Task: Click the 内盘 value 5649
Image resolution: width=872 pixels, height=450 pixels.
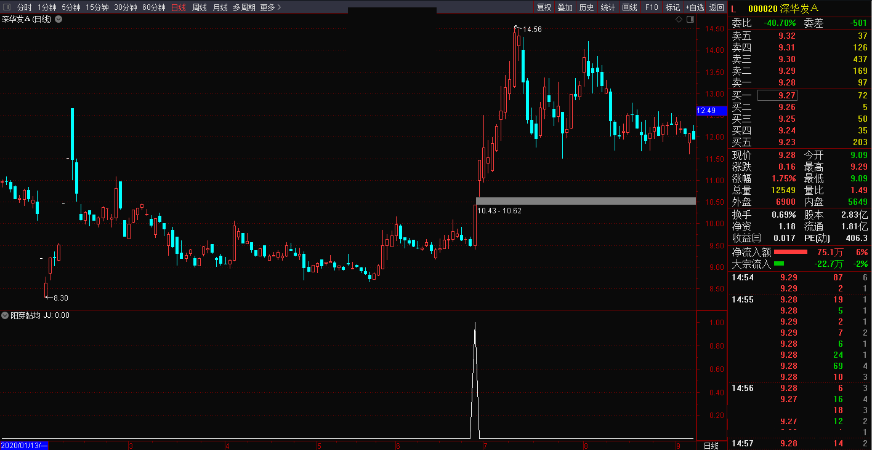Action: [x=857, y=202]
